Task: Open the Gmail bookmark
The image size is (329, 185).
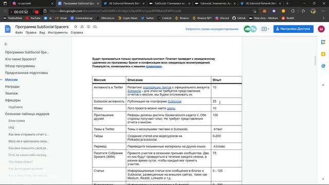Action: click(x=61, y=18)
